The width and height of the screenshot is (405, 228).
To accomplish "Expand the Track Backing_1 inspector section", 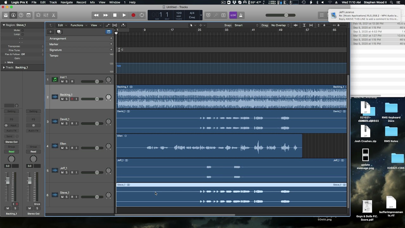I will tap(4, 67).
